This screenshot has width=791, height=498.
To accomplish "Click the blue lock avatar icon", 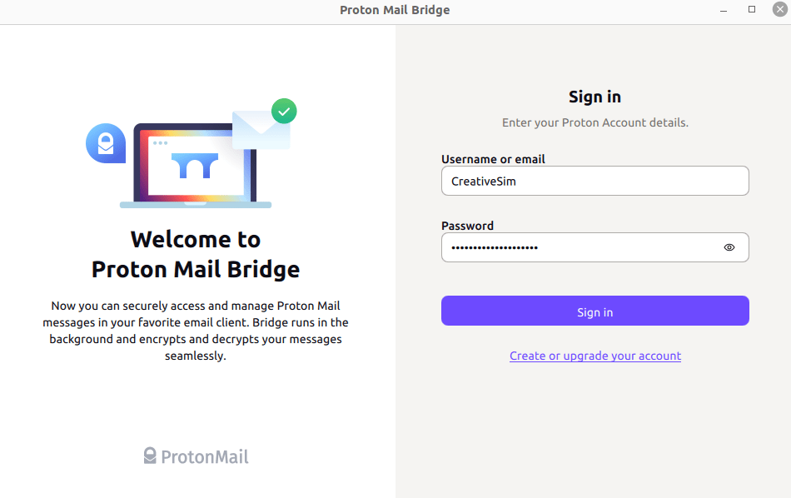I will coord(106,143).
